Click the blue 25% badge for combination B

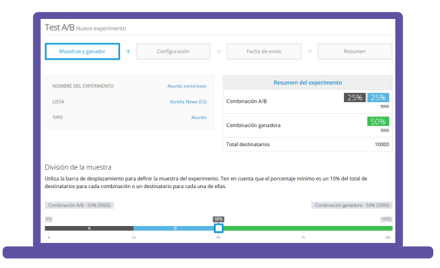click(378, 97)
